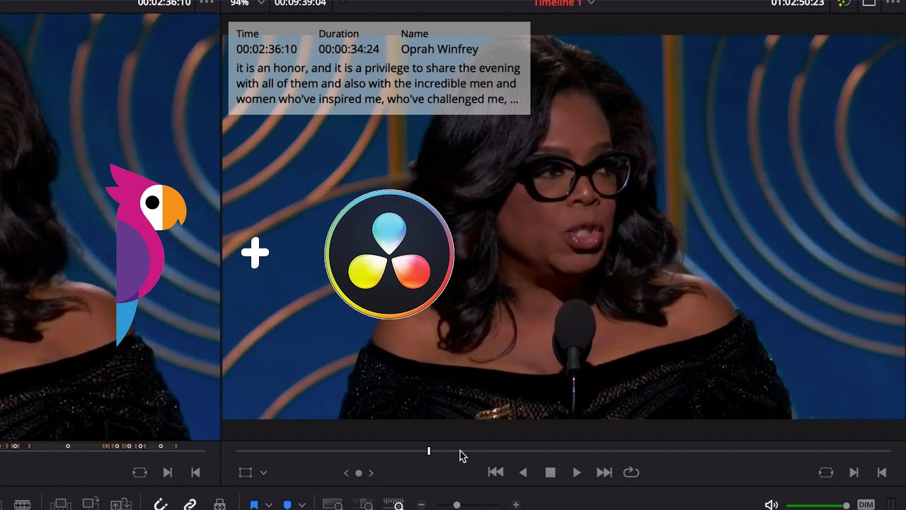Play the timeline forward
The height and width of the screenshot is (510, 906).
pos(577,472)
